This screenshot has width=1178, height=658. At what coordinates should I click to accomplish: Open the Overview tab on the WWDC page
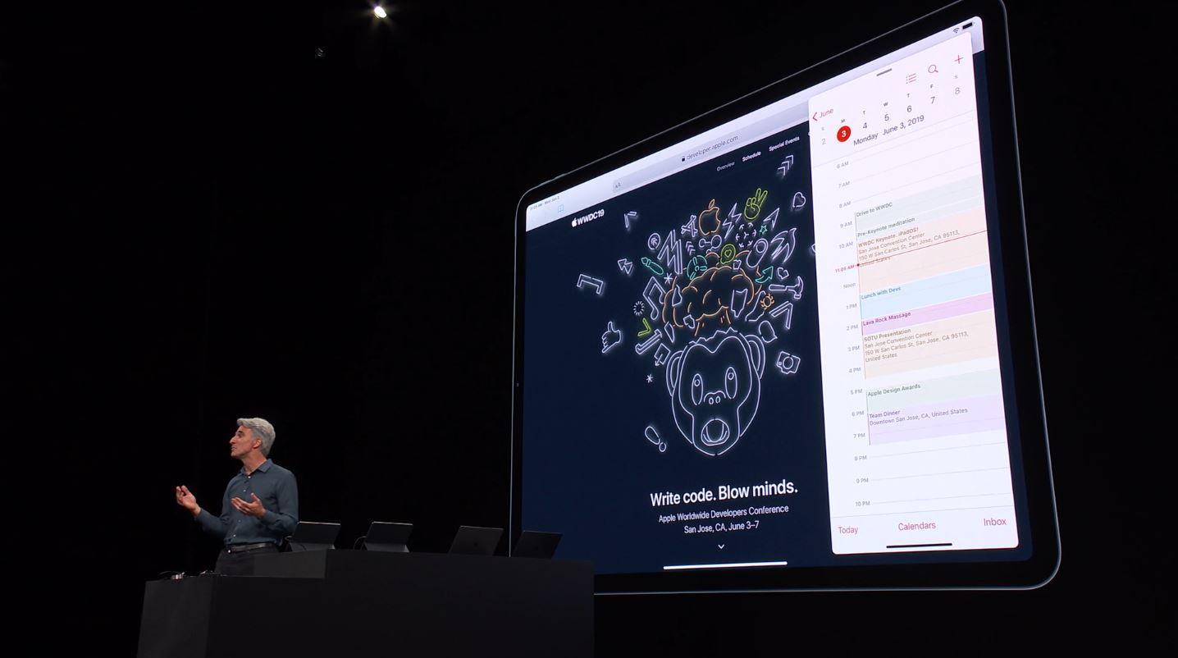(x=725, y=167)
